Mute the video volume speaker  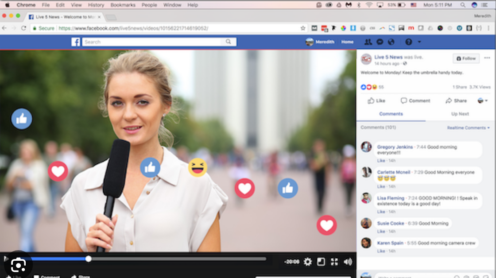pyautogui.click(x=348, y=262)
